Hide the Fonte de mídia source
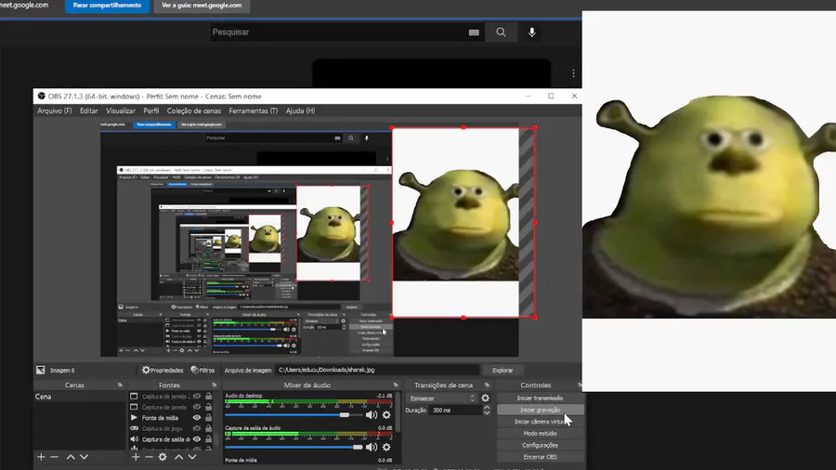This screenshot has width=836, height=470. click(x=197, y=418)
